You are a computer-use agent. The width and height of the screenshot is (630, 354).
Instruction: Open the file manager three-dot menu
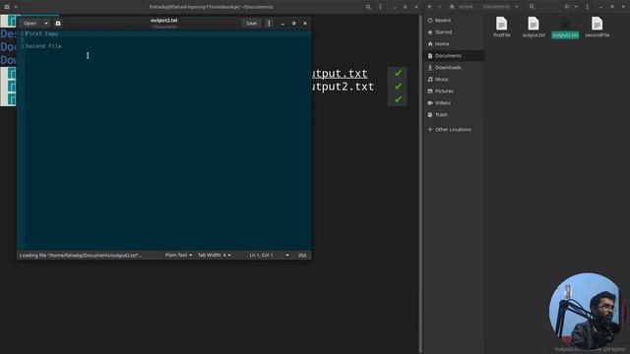coord(587,7)
